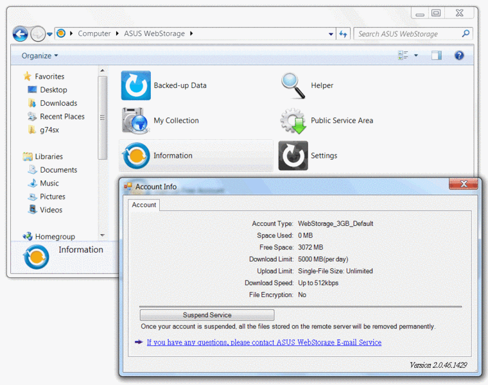
Task: Click the navigation pane scroll down arrow
Action: [x=102, y=235]
